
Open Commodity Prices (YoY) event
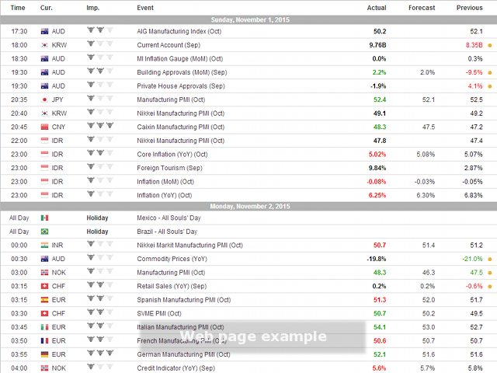click(172, 259)
